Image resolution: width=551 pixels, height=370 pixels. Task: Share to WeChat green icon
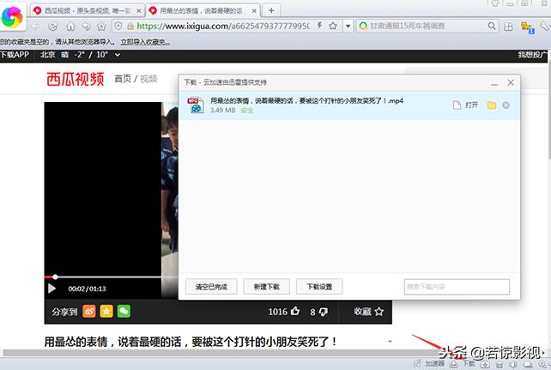[124, 311]
